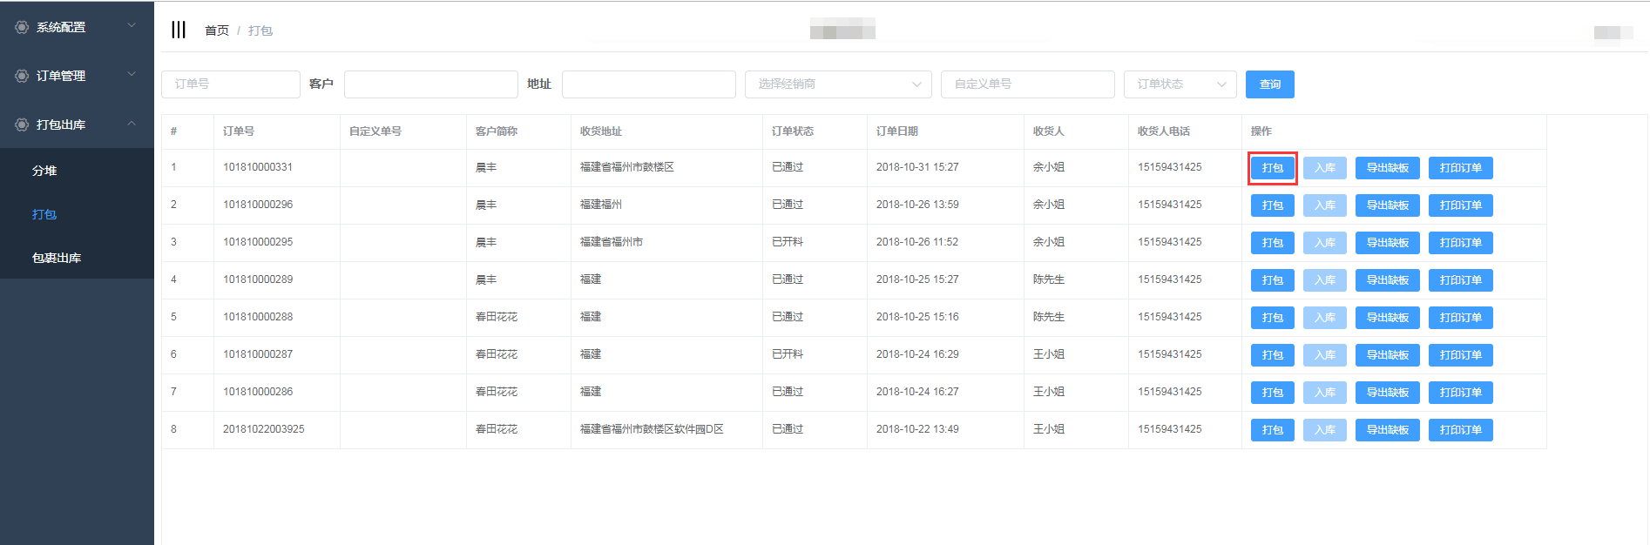This screenshot has width=1650, height=545.
Task: Click 入库 for order 101810000287
Action: 1324,355
